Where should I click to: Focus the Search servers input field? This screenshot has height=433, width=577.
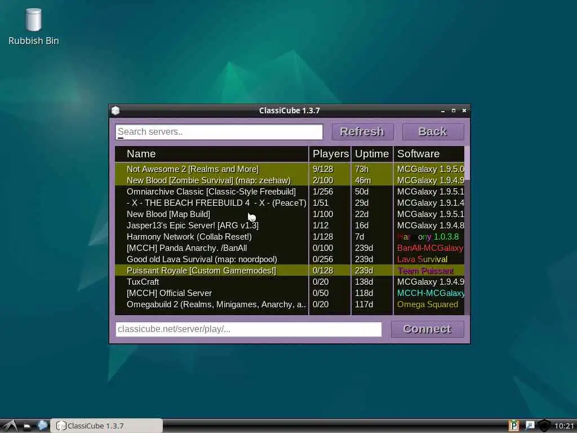click(219, 132)
